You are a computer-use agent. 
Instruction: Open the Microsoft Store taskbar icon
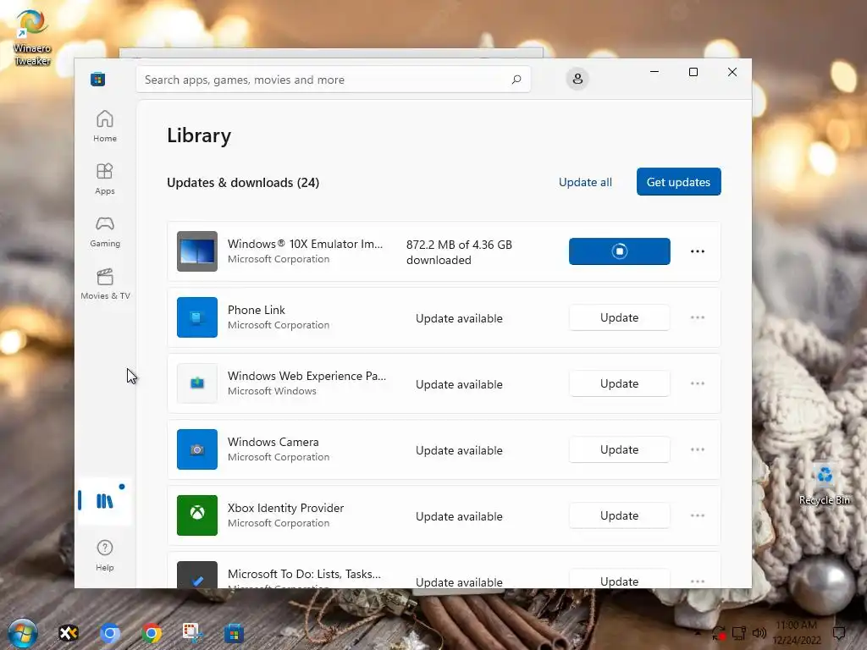point(234,633)
